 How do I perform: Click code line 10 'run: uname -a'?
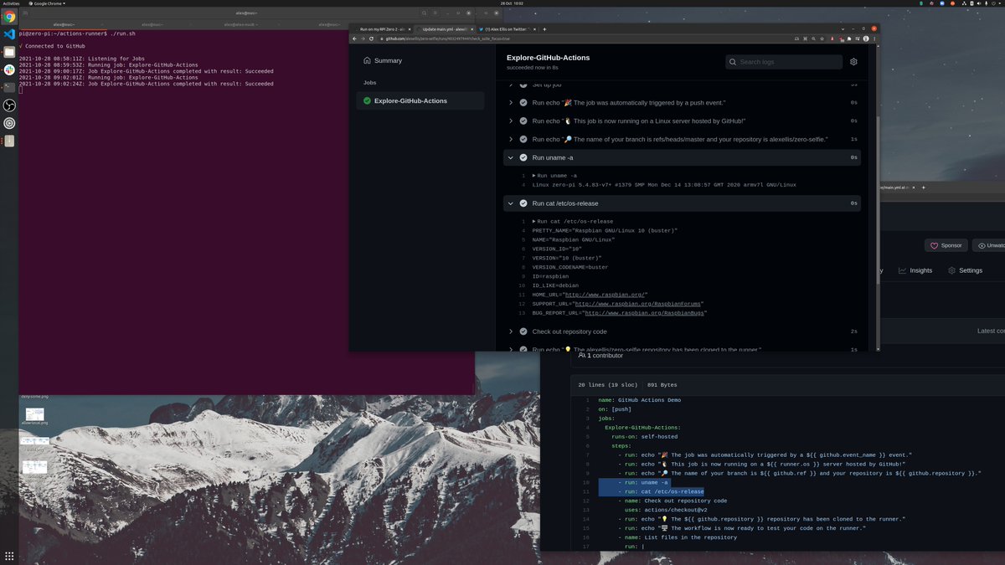pyautogui.click(x=643, y=482)
